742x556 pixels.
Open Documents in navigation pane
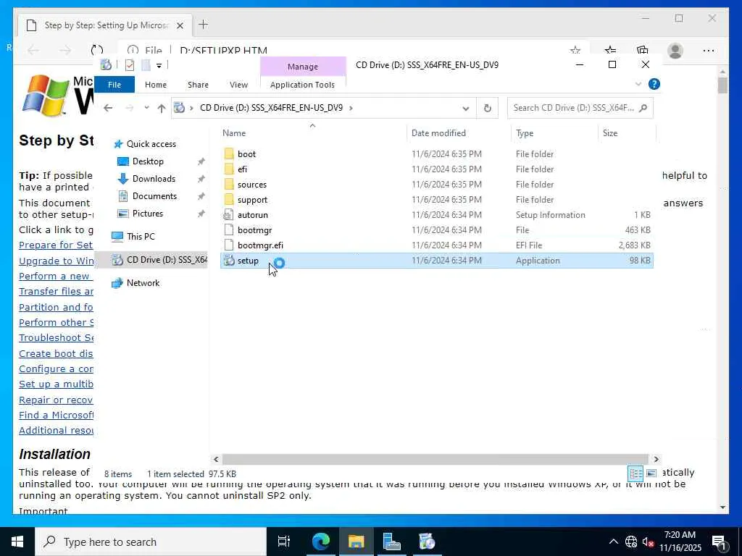point(154,196)
